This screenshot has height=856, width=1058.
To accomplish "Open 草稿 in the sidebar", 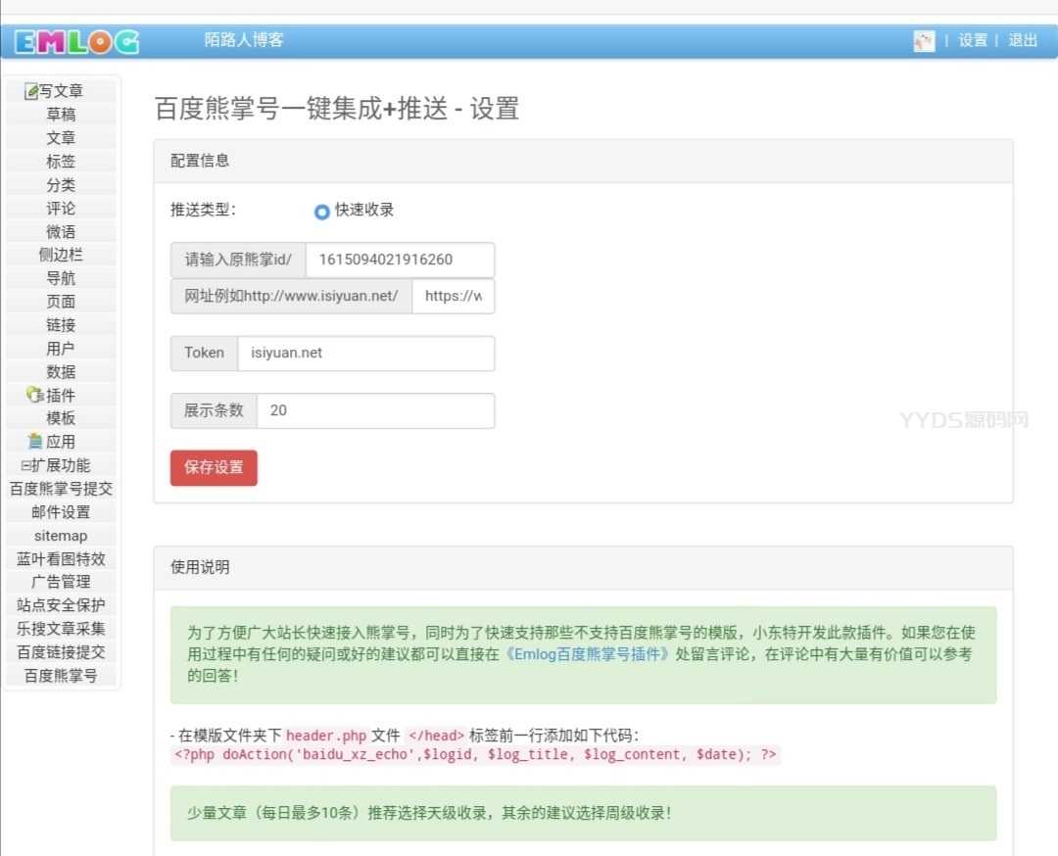I will click(x=61, y=115).
